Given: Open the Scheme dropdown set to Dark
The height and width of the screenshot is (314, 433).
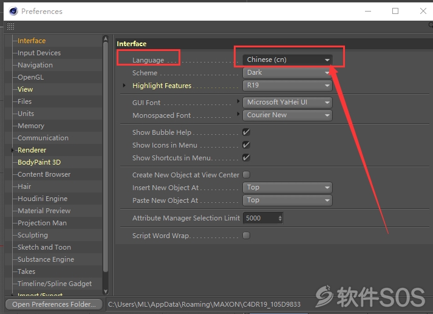Looking at the screenshot, I should (287, 73).
